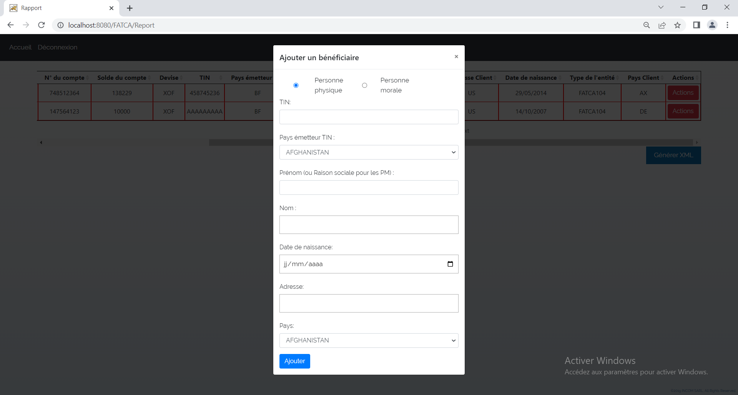Click the address bar URL localhost:8080/FATCA/Report
Viewport: 738px width, 395px height.
(x=111, y=25)
